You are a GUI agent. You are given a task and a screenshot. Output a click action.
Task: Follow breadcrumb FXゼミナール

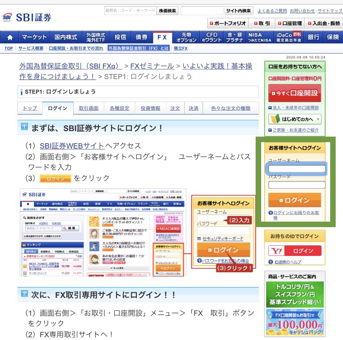pyautogui.click(x=152, y=66)
